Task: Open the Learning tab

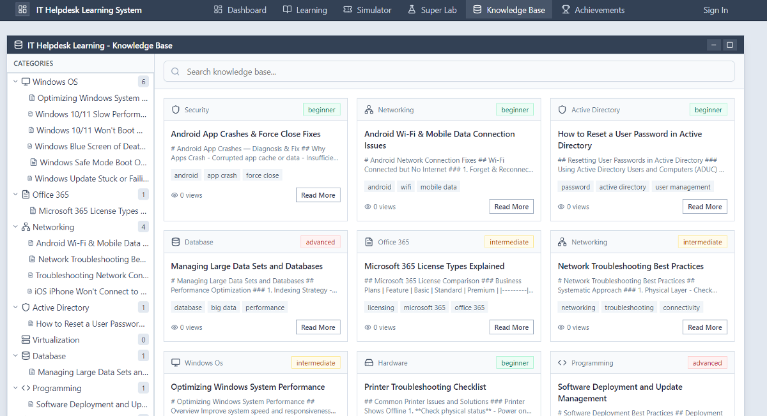Action: point(305,10)
